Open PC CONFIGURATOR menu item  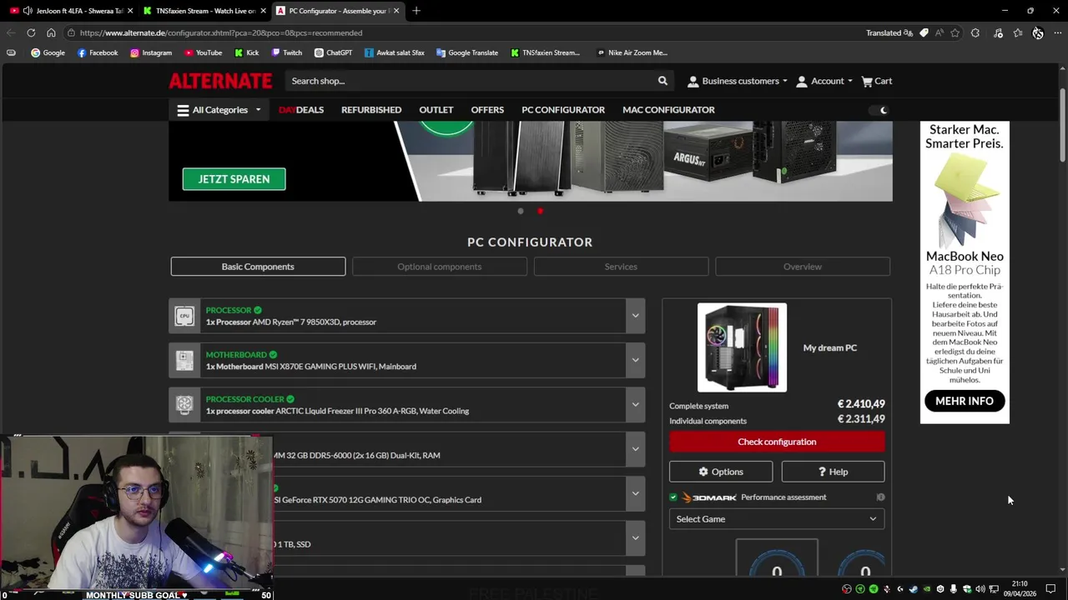[563, 110]
